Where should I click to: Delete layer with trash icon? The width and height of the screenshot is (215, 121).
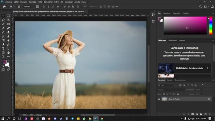click(210, 114)
